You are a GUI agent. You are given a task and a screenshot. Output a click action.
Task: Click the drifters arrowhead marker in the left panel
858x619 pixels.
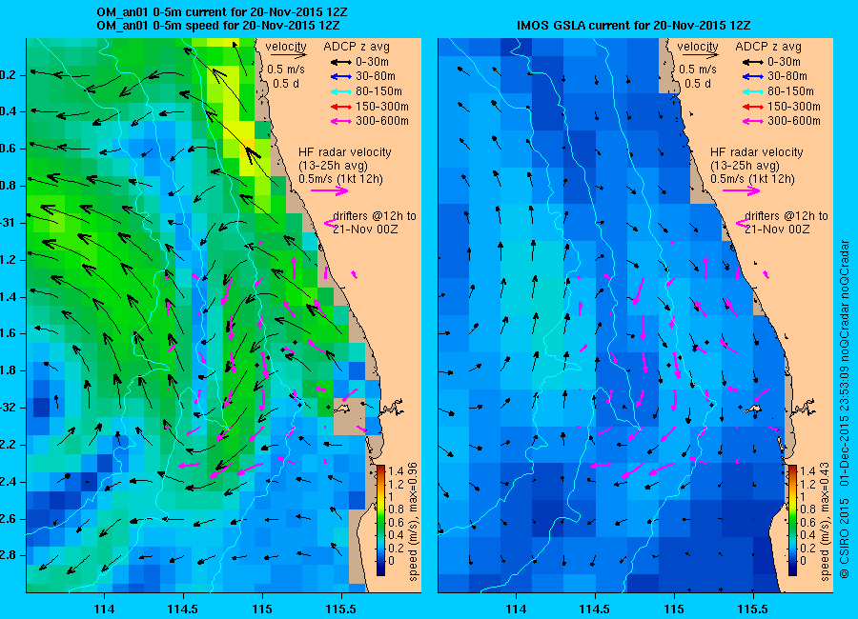click(330, 223)
